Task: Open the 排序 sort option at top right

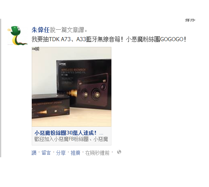Action: pyautogui.click(x=190, y=20)
